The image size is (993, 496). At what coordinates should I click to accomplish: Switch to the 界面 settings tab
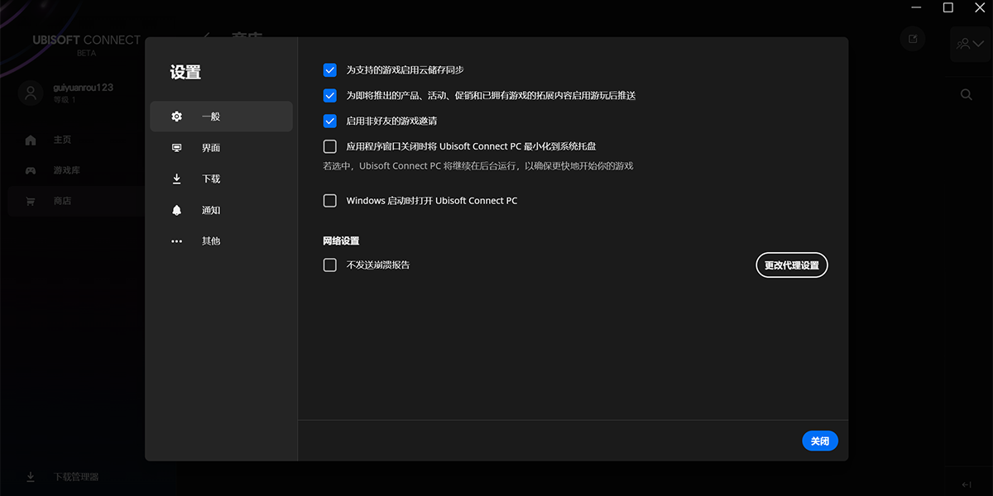coord(221,148)
